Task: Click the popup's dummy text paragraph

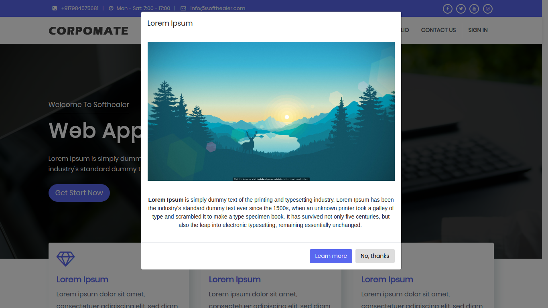Action: pyautogui.click(x=271, y=213)
